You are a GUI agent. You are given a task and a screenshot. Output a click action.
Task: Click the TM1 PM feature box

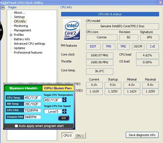[109, 47]
